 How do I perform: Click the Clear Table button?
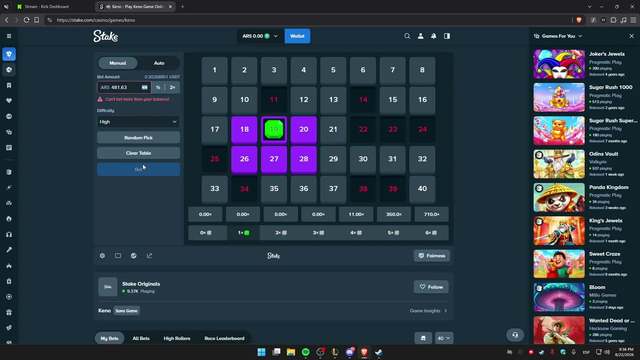(138, 153)
